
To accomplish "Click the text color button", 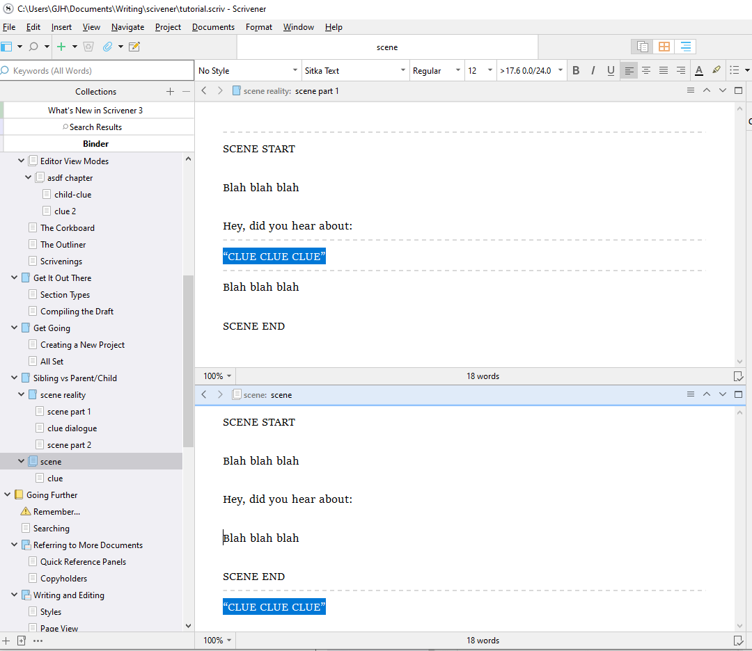I will point(699,70).
